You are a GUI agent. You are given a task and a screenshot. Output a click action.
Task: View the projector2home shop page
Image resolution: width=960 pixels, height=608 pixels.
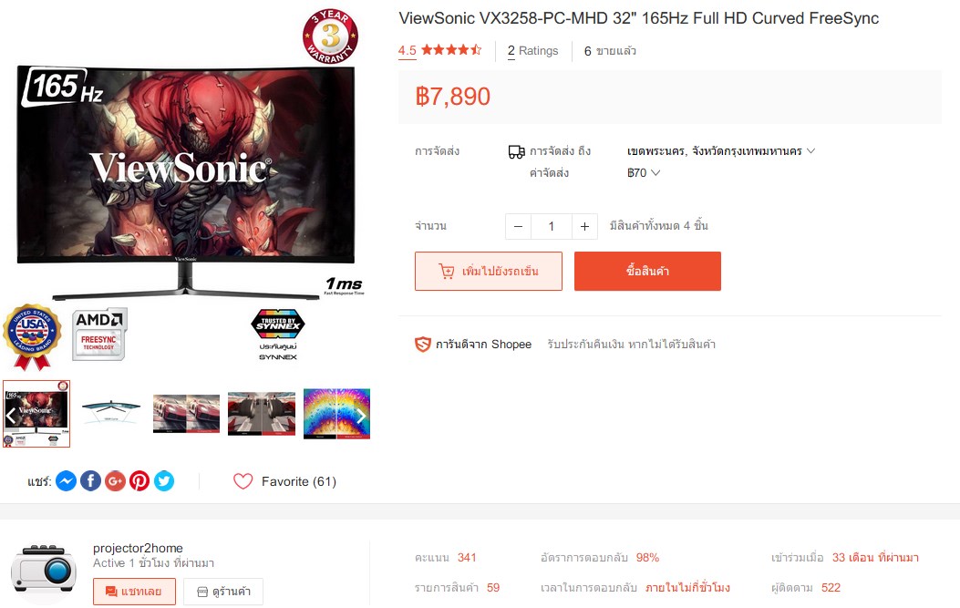tap(223, 592)
